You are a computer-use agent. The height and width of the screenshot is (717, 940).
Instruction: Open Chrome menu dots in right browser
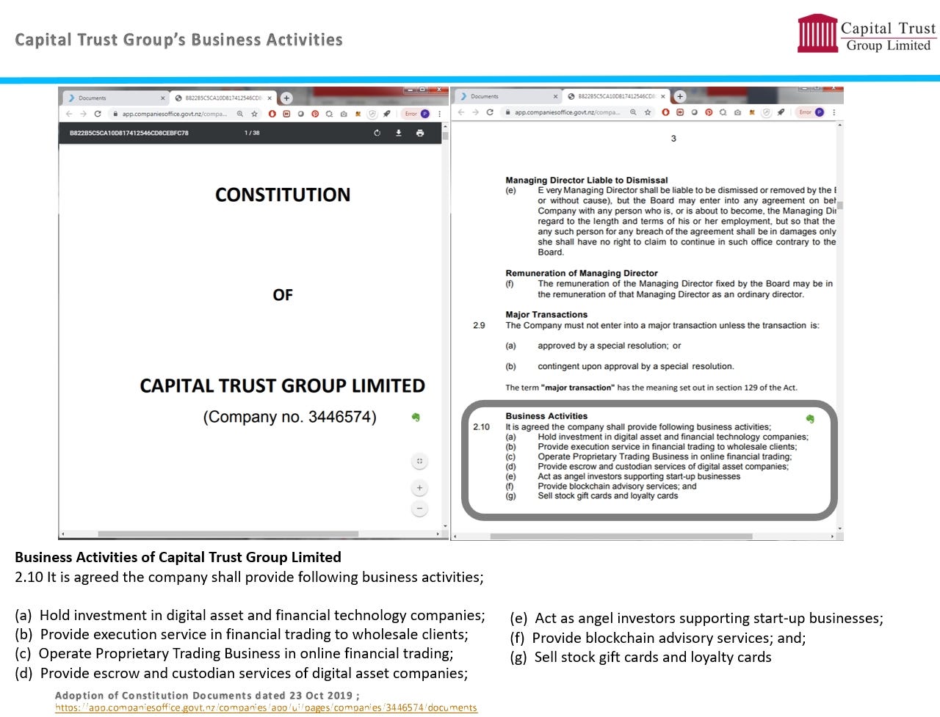click(x=834, y=112)
